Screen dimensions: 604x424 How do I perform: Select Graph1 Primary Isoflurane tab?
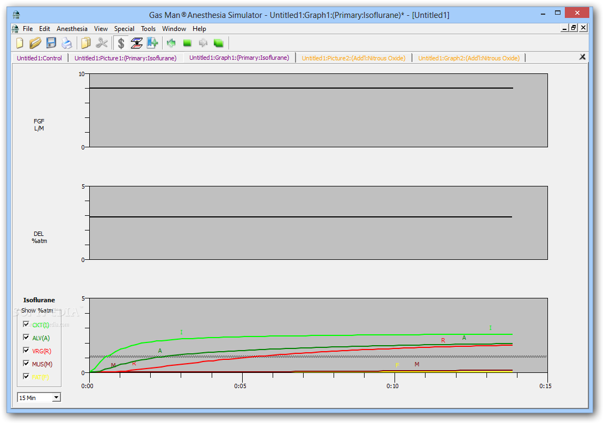[x=239, y=58]
